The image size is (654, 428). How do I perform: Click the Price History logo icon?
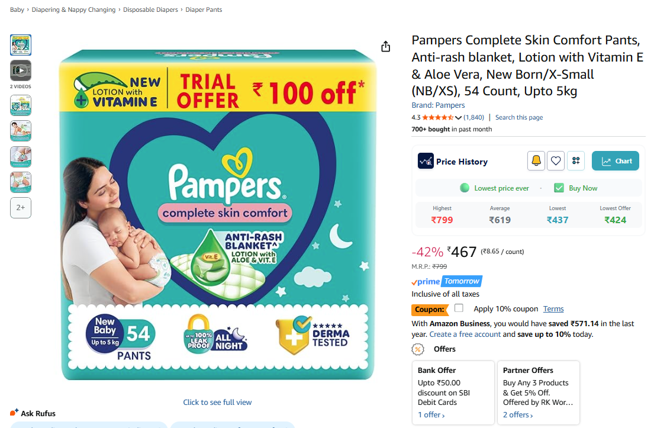pos(426,161)
